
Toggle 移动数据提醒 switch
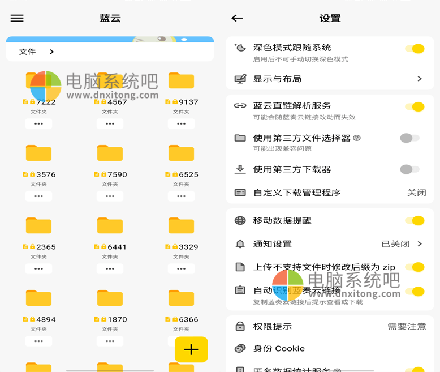pos(415,221)
